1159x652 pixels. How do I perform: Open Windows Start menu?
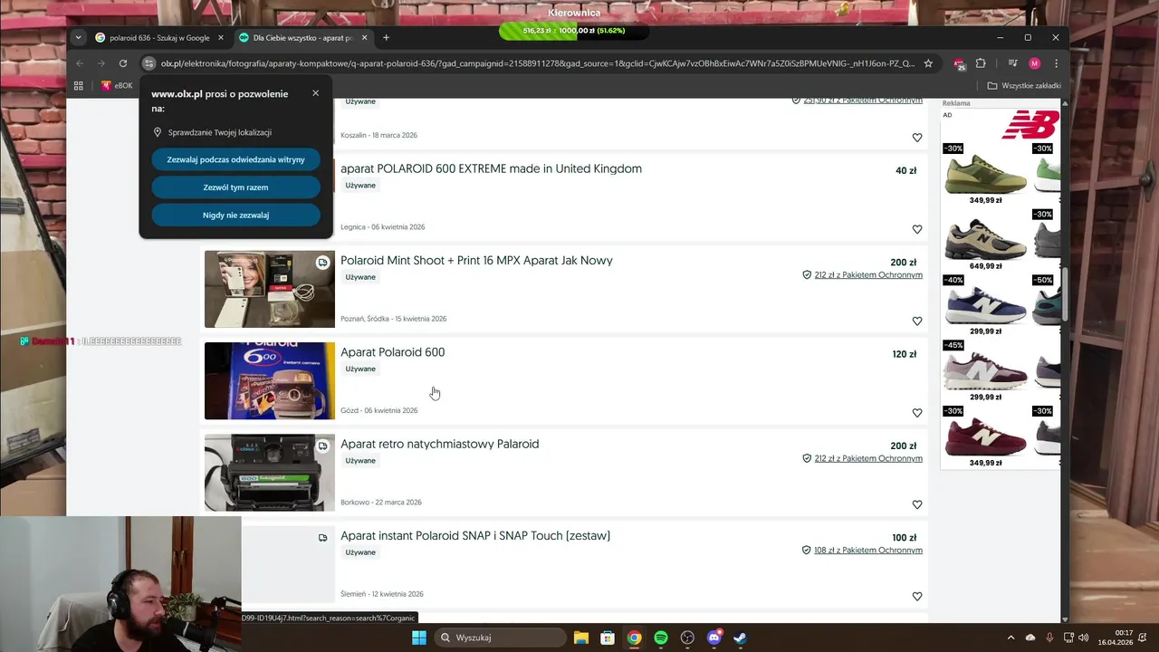pos(418,638)
